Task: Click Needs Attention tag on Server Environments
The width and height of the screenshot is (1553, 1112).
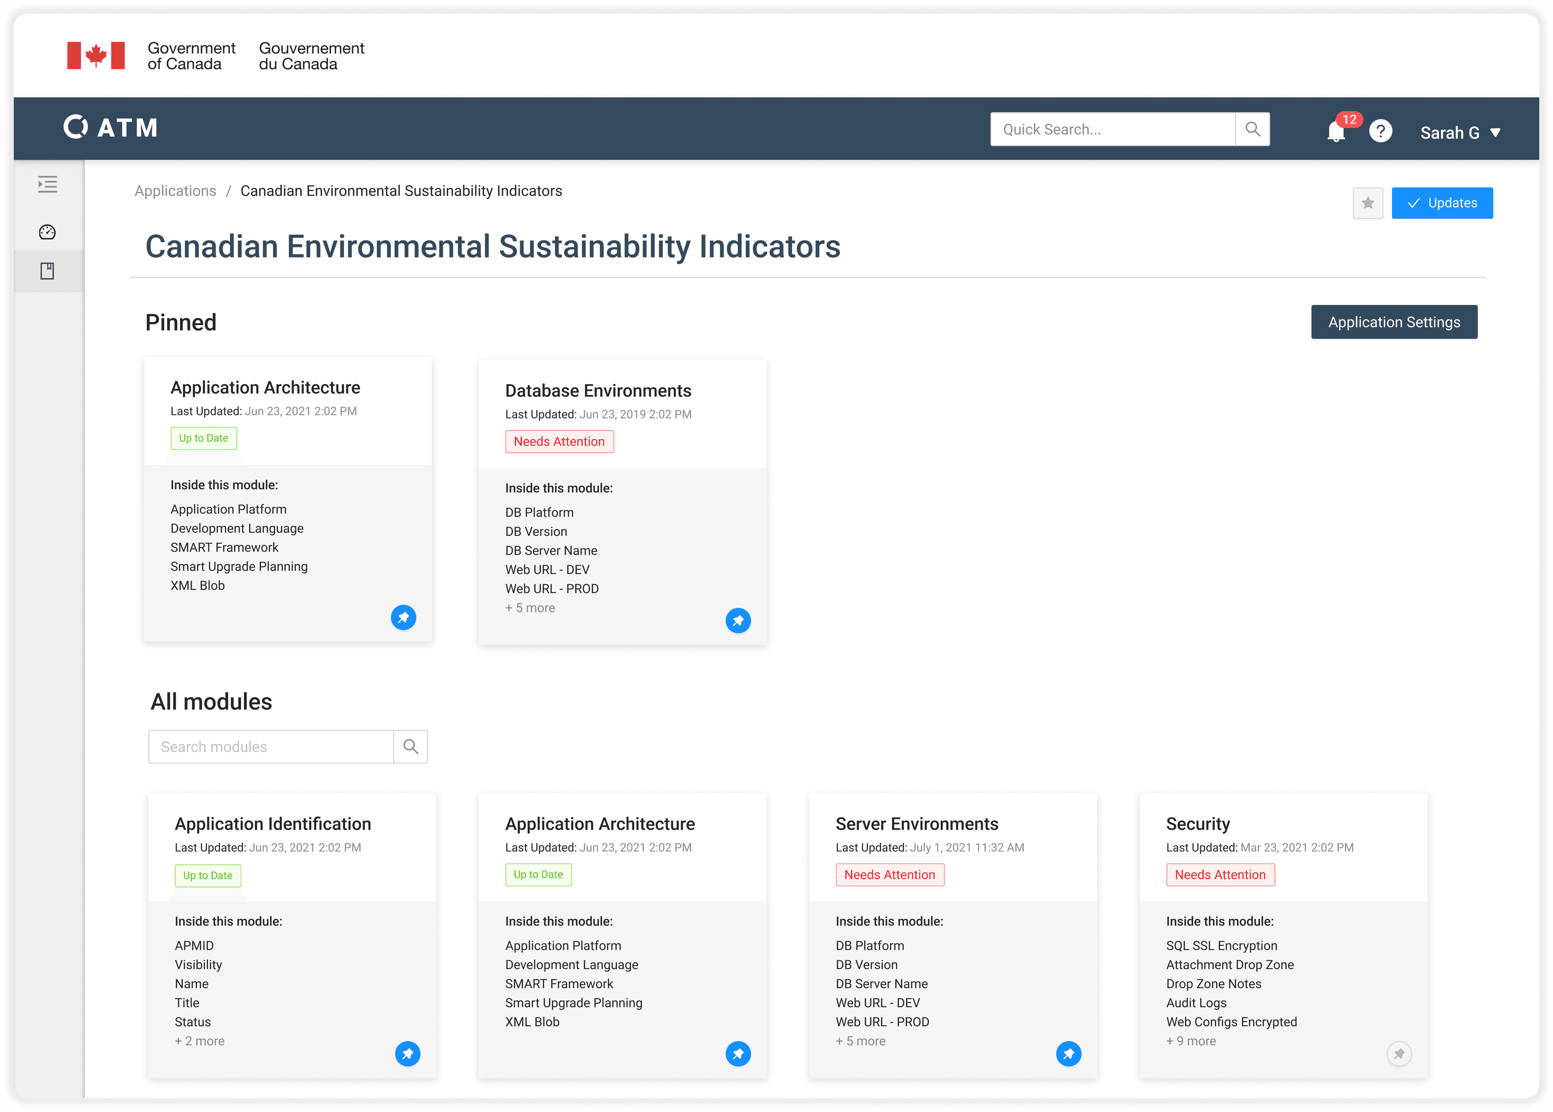Action: pyautogui.click(x=889, y=874)
